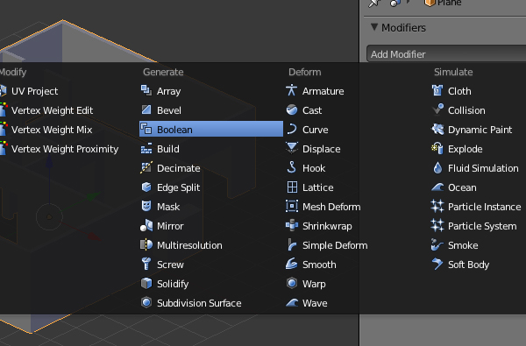
Task: Click the Fluid Simulation droplet icon
Action: 437,167
